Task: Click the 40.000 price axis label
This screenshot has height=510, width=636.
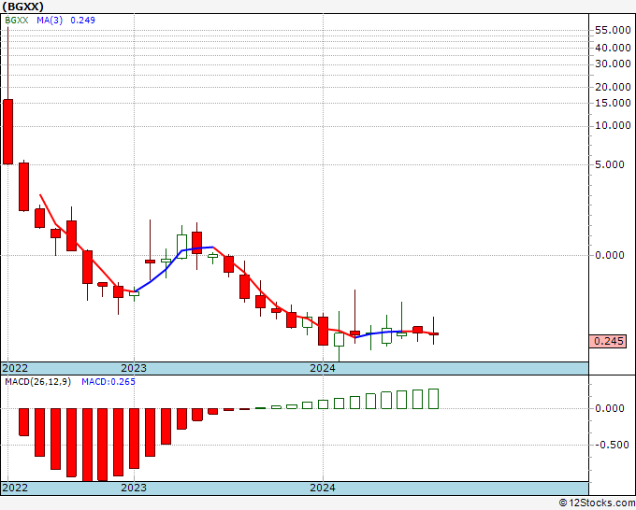Action: pos(613,48)
